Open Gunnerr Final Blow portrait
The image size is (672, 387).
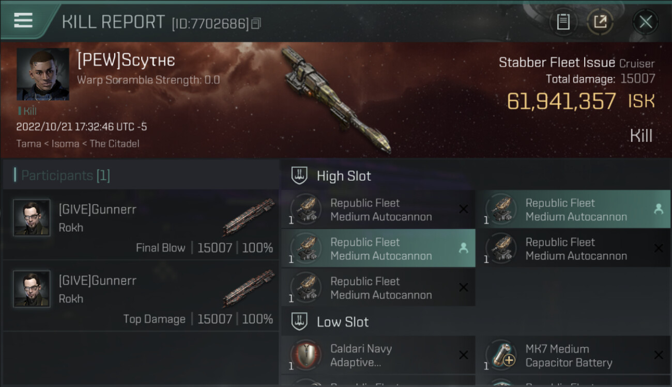point(32,218)
